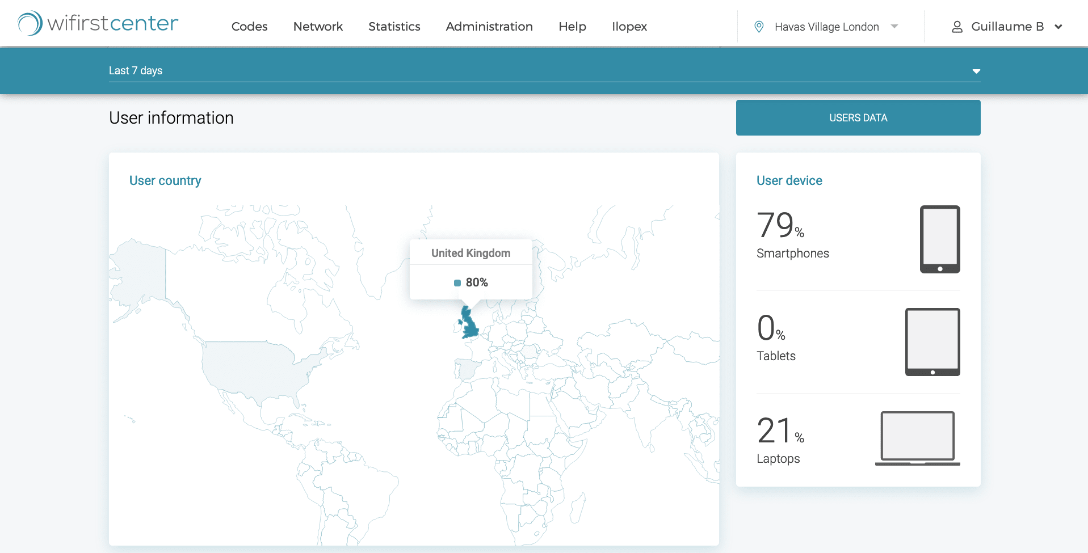Image resolution: width=1088 pixels, height=553 pixels.
Task: Open the Statistics menu
Action: (394, 27)
